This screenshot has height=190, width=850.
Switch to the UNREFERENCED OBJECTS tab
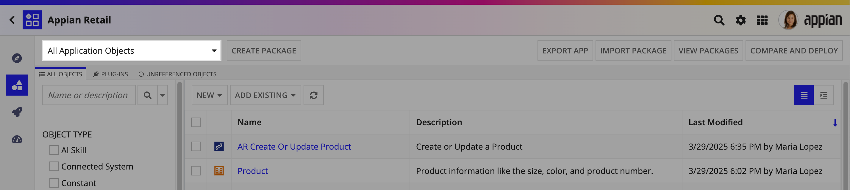pos(177,74)
